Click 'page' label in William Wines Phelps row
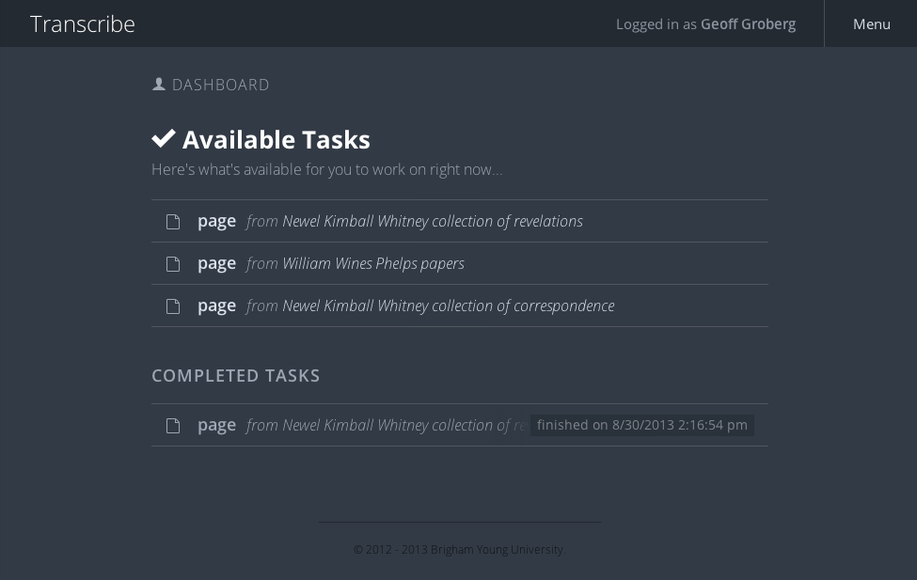 click(x=216, y=264)
